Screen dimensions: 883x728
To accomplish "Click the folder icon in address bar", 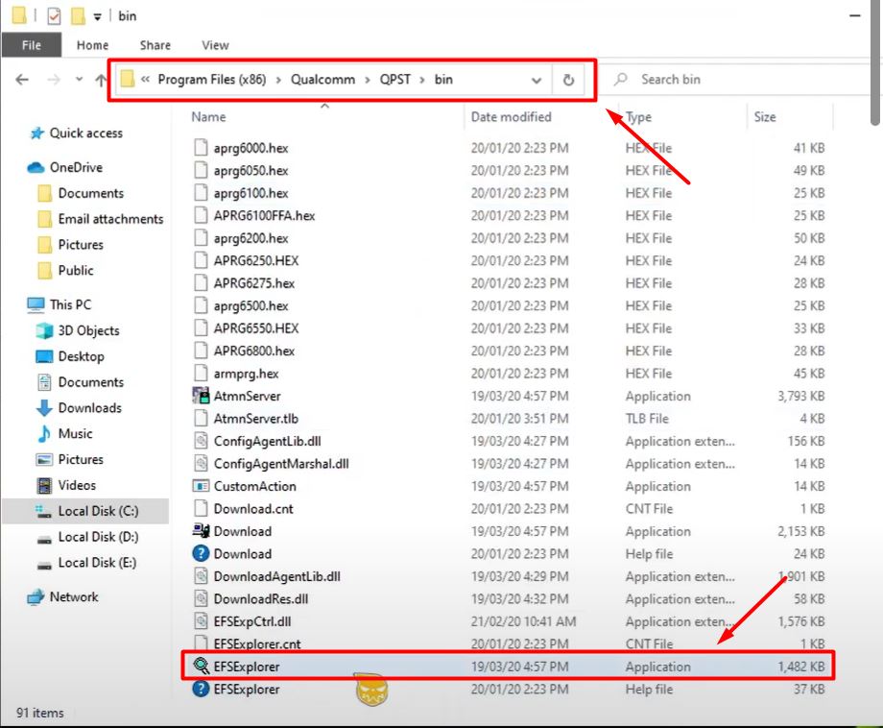I will tap(128, 80).
